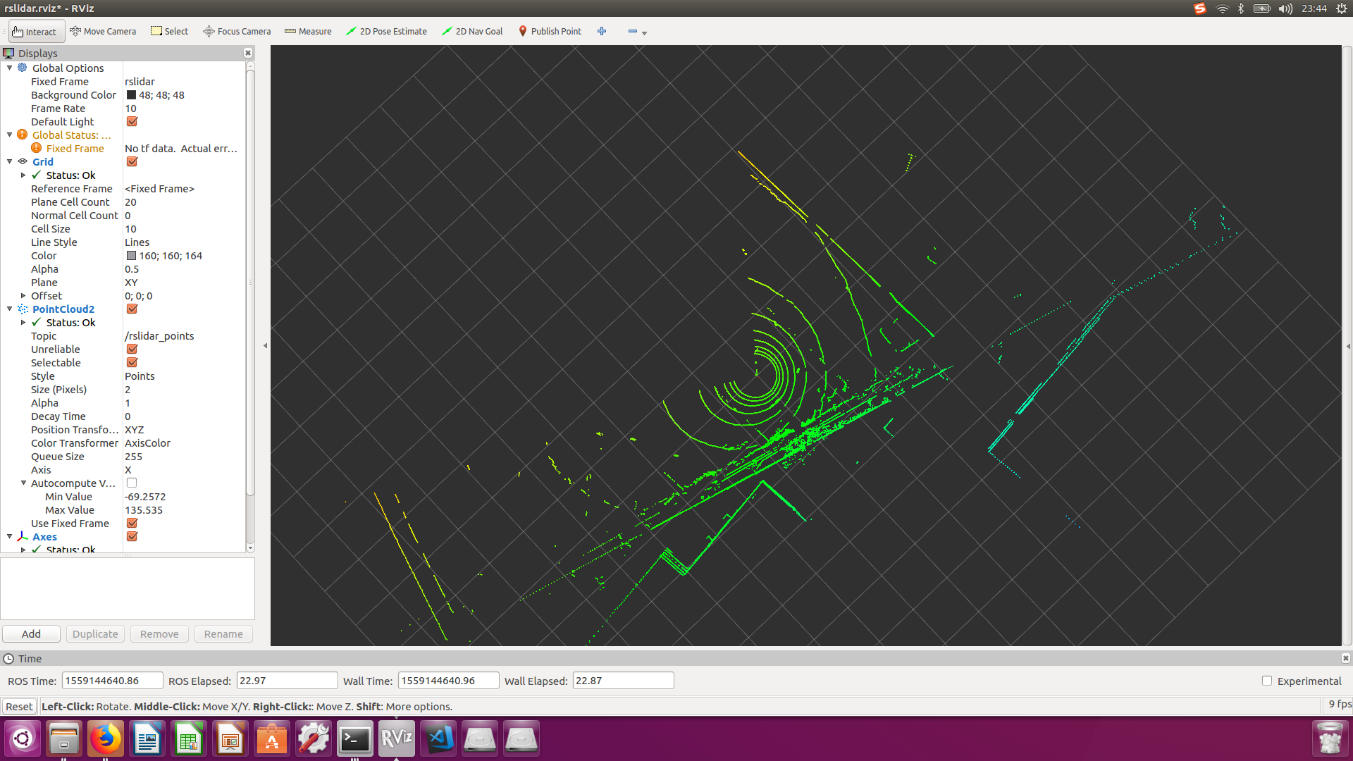The width and height of the screenshot is (1353, 761).
Task: Activate the Measure tool
Action: click(308, 31)
